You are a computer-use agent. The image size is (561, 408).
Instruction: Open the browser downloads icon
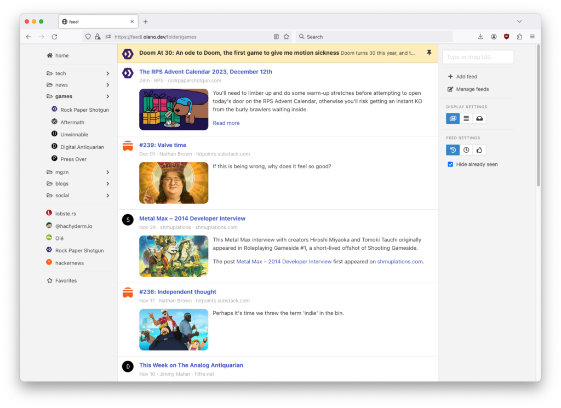click(480, 37)
